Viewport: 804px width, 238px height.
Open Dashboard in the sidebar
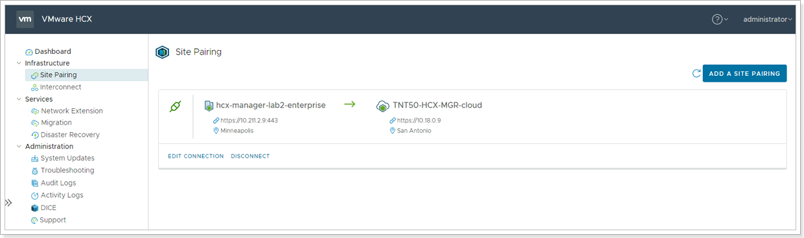pyautogui.click(x=52, y=51)
